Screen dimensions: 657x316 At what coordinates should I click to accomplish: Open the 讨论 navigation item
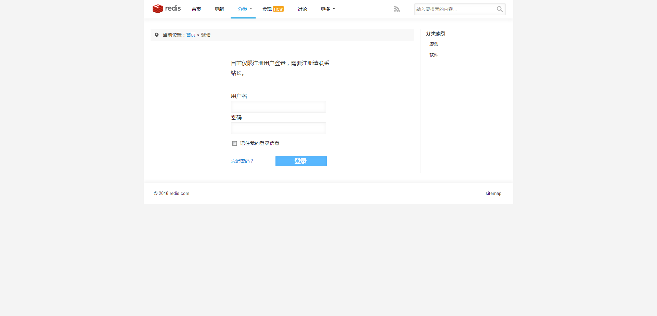coord(302,9)
